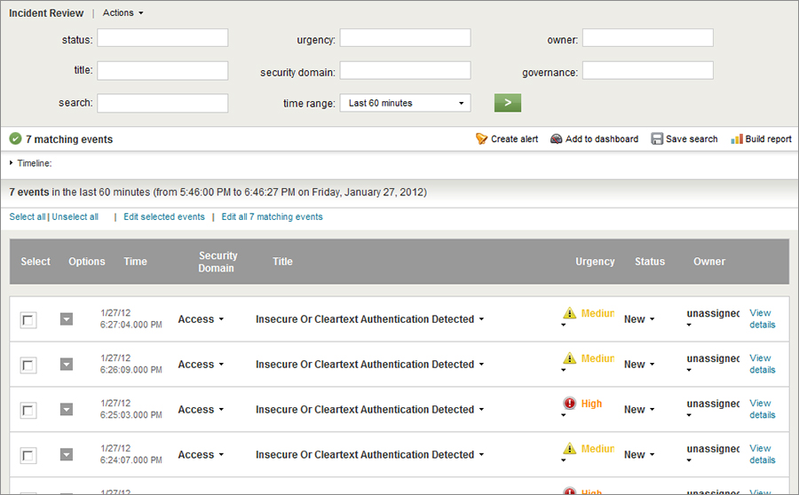This screenshot has height=495, width=799.
Task: Click the Save search disk icon
Action: [x=657, y=139]
